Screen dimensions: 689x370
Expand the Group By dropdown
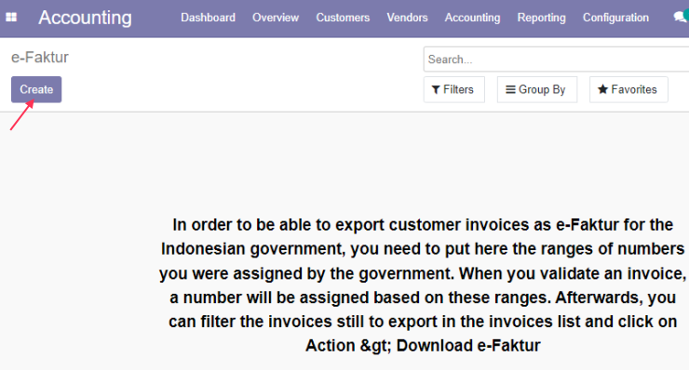pos(537,89)
